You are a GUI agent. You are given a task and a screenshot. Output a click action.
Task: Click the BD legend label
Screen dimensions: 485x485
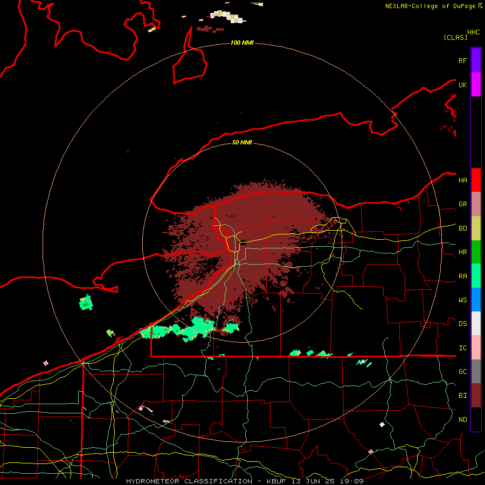[463, 228]
